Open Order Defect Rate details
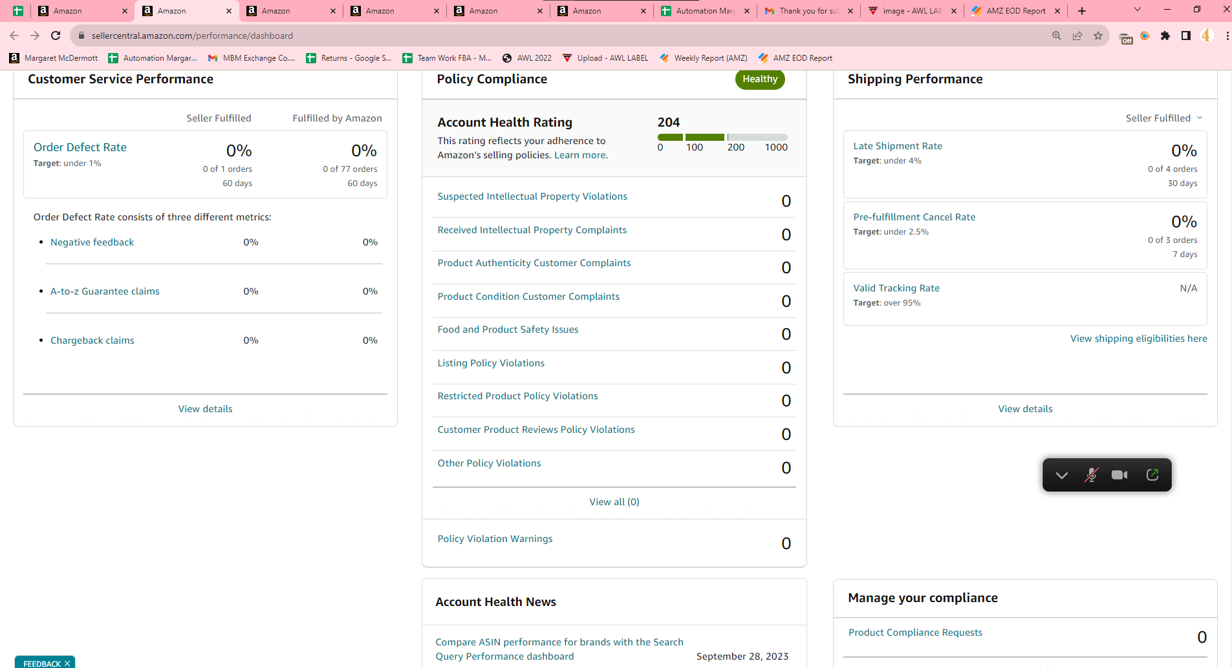 tap(80, 147)
